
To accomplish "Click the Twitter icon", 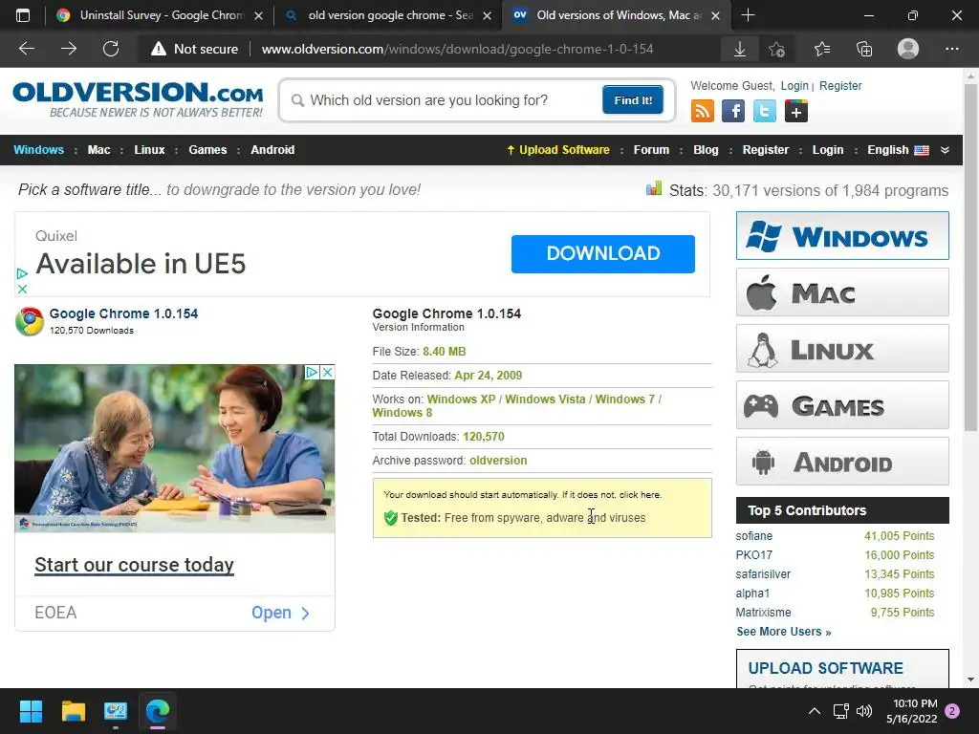I will (765, 111).
